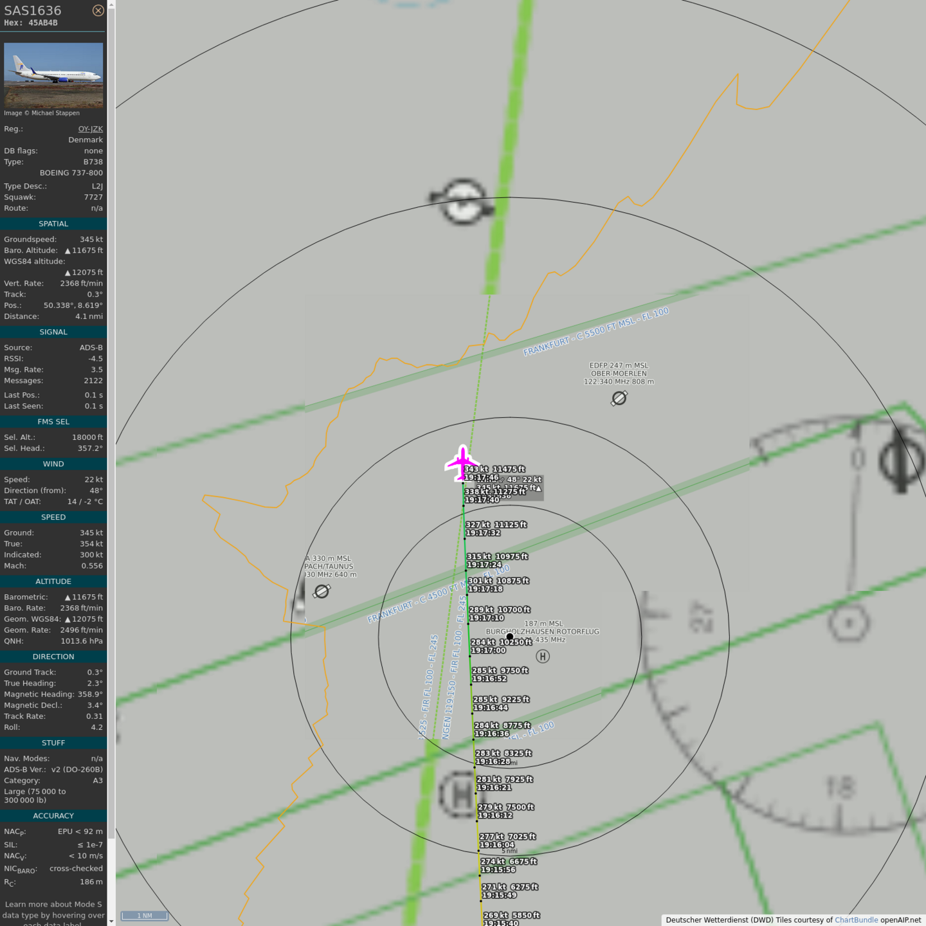The image size is (926, 926).
Task: Click the Anspach/Taunus airfield symbol
Action: pos(322,591)
